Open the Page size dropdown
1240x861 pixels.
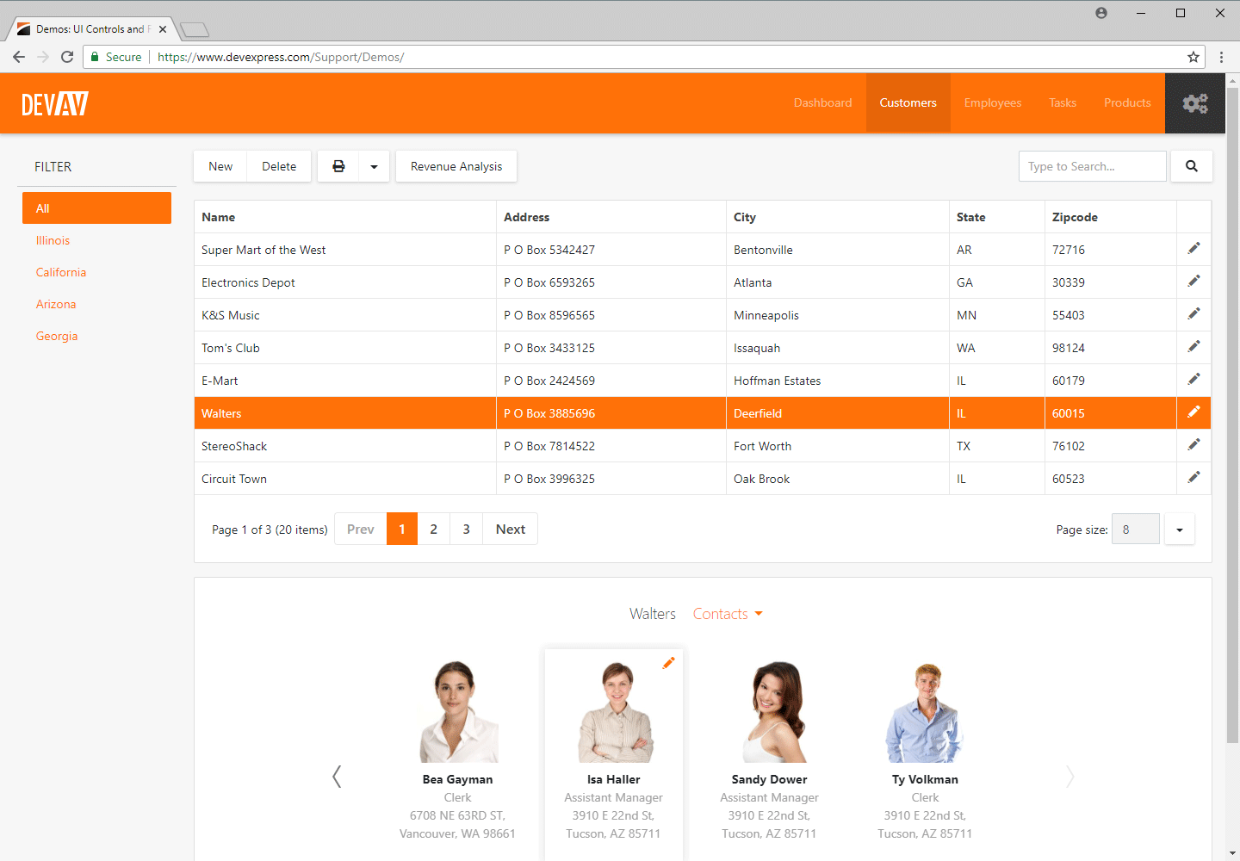coord(1179,529)
